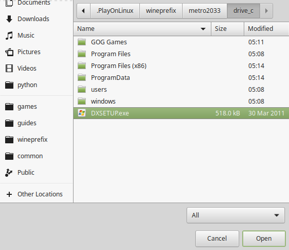Screen dimensions: 289x250
Task: Go to Music label in sidebar
Action: pos(26,36)
